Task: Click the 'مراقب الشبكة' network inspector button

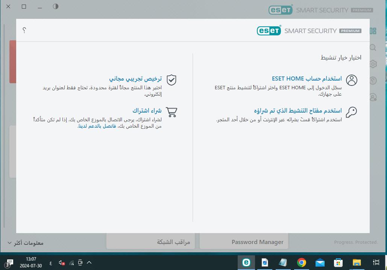Action: tap(150, 242)
